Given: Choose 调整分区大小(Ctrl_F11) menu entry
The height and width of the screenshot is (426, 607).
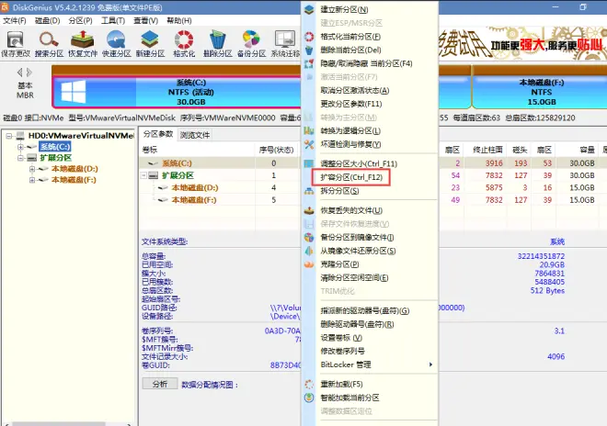Looking at the screenshot, I should click(x=359, y=164).
